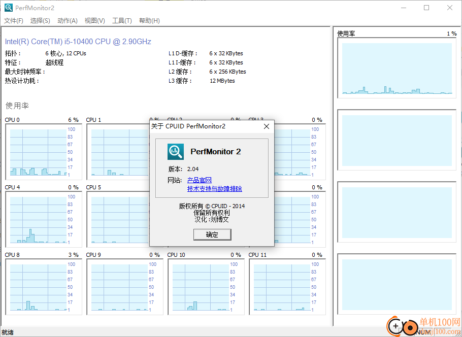Viewport: 462px width, 337px height.
Task: Click the CPU 1 usage graph
Action: 118,152
